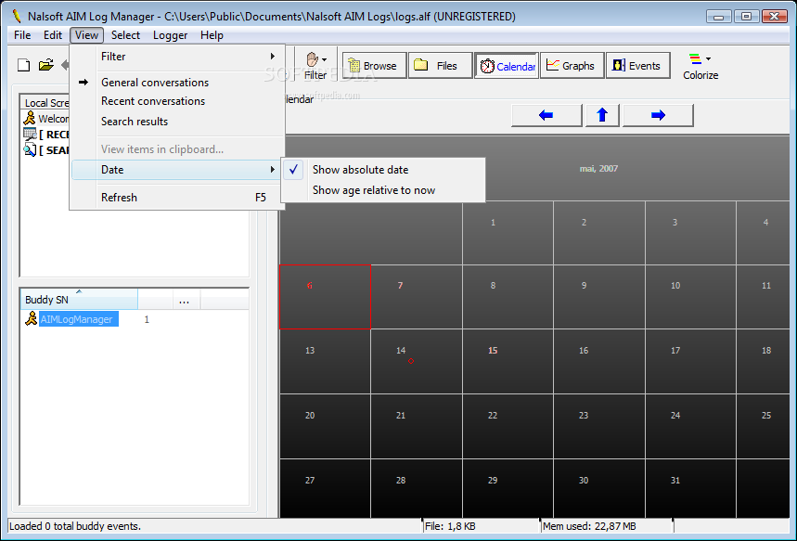Open the Graphs view
Viewport: 797px width, 541px height.
pyautogui.click(x=572, y=66)
